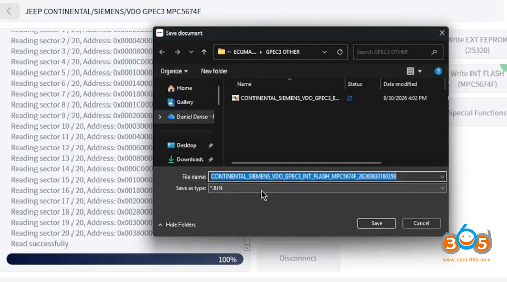507x282 pixels.
Task: Collapse the pane with Hide Folders
Action: tap(177, 225)
